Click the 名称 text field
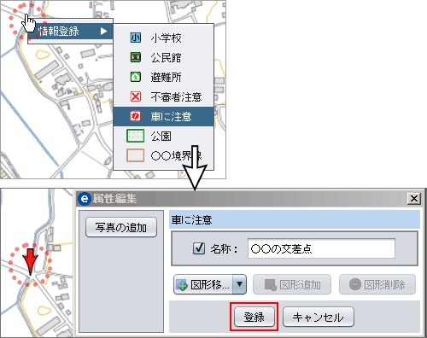The height and width of the screenshot is (338, 427). (321, 248)
